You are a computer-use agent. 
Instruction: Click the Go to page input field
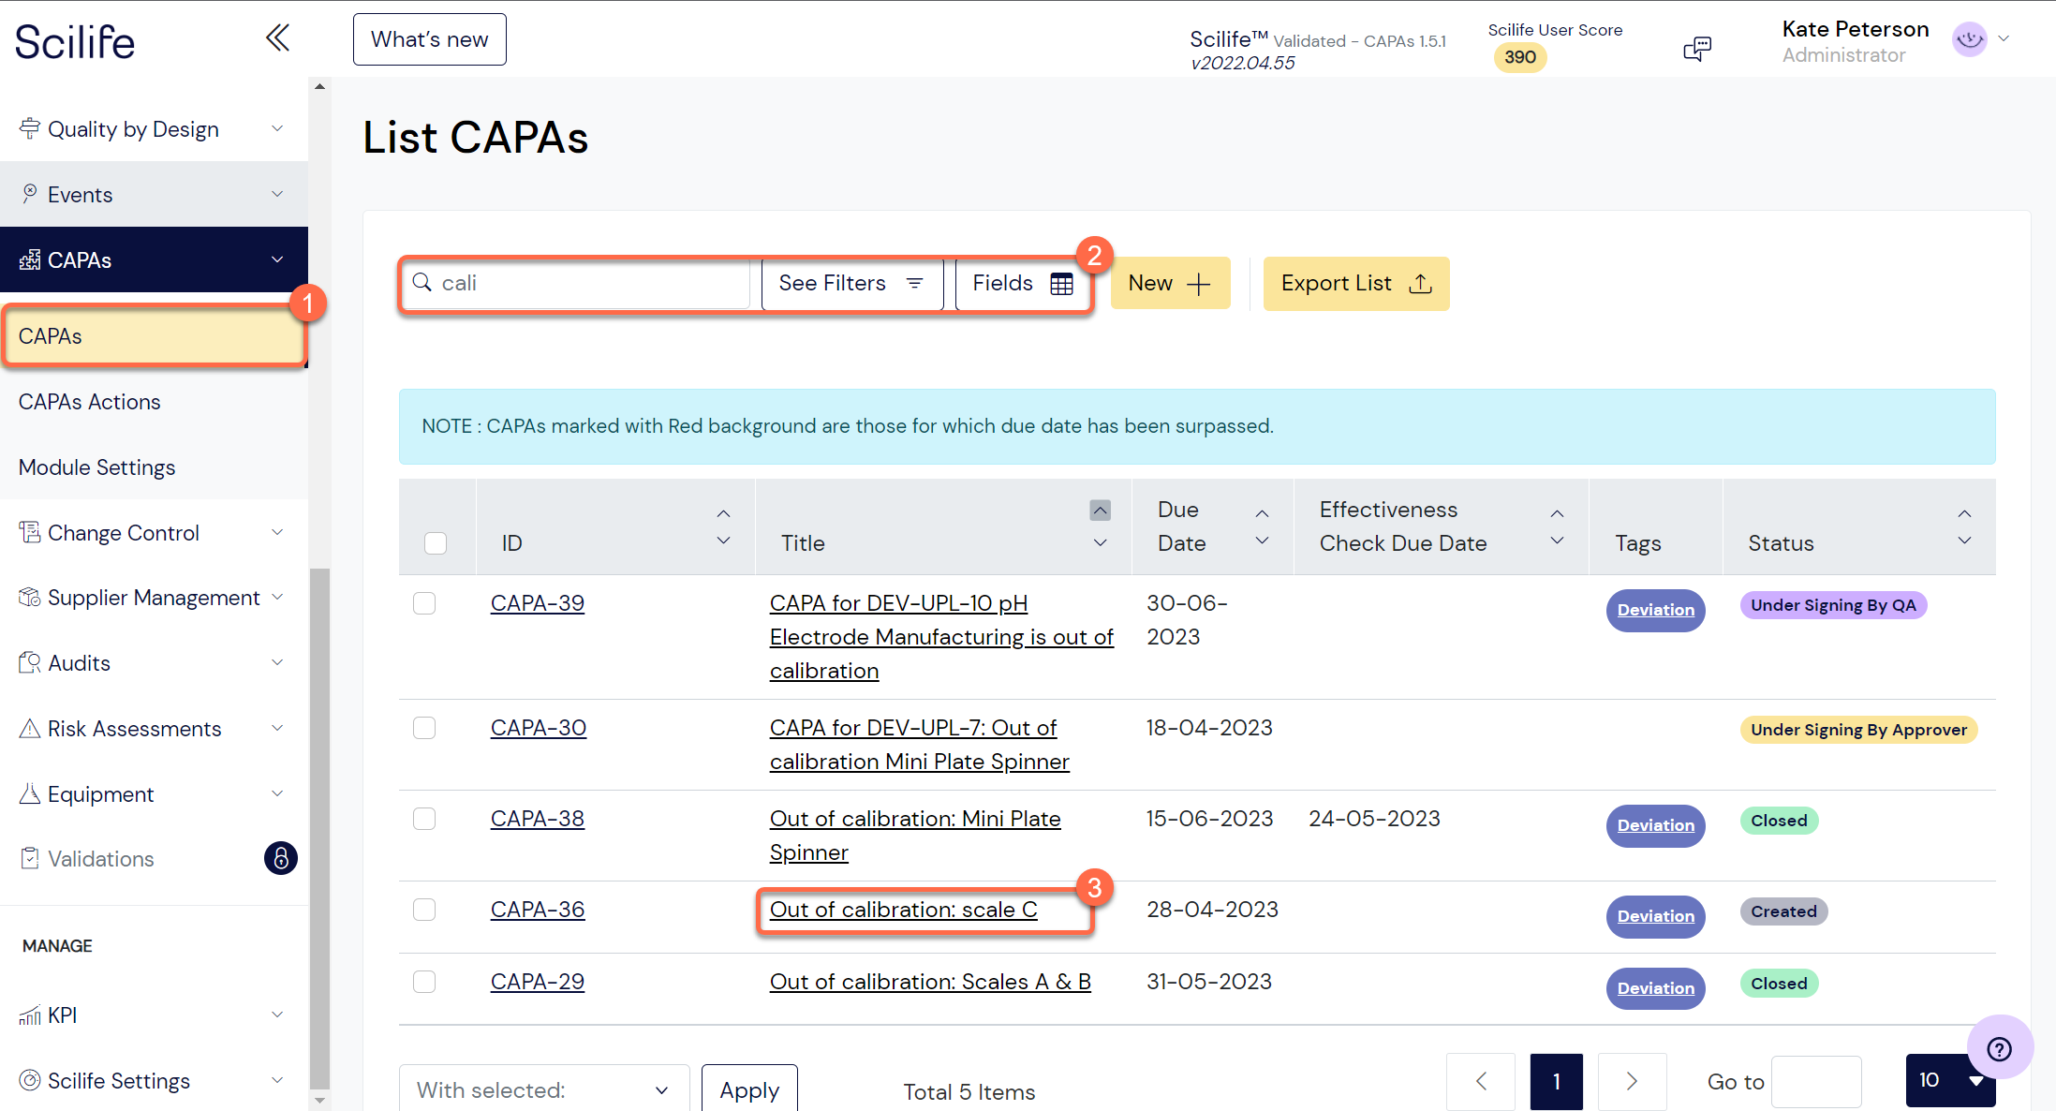(x=1816, y=1082)
